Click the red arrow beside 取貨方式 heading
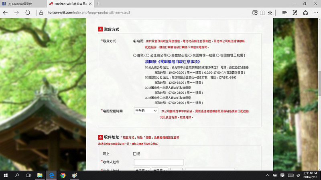 (x=100, y=29)
